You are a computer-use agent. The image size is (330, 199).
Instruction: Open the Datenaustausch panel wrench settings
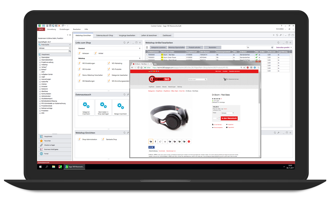tap(128, 95)
